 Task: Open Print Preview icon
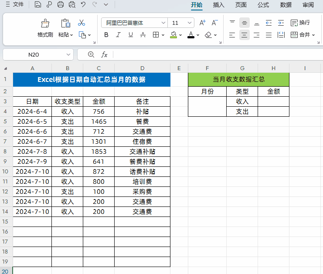(72, 4)
